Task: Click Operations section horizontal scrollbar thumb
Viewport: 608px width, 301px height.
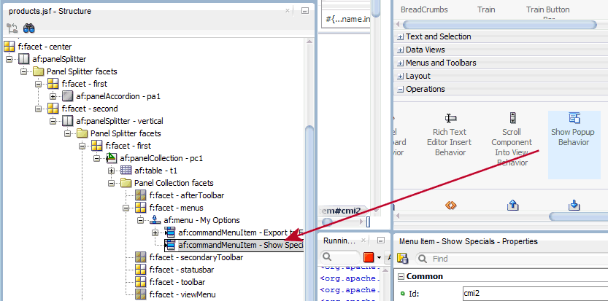Action: [579, 216]
